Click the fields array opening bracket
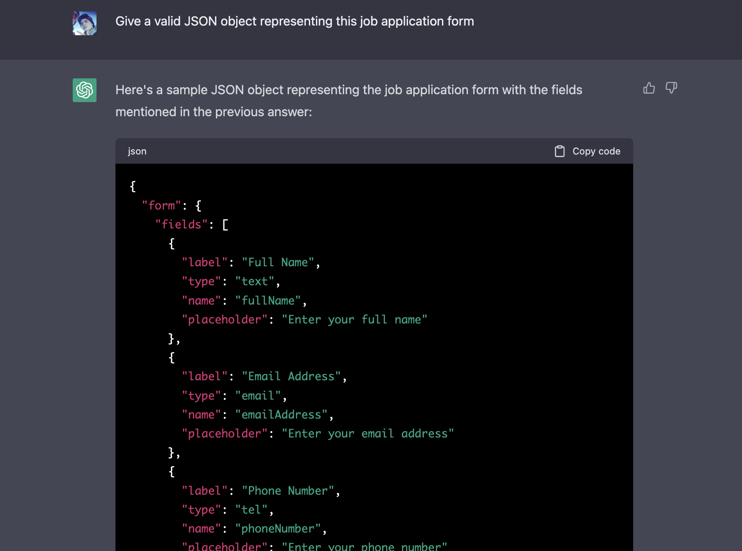The width and height of the screenshot is (742, 551). (225, 224)
